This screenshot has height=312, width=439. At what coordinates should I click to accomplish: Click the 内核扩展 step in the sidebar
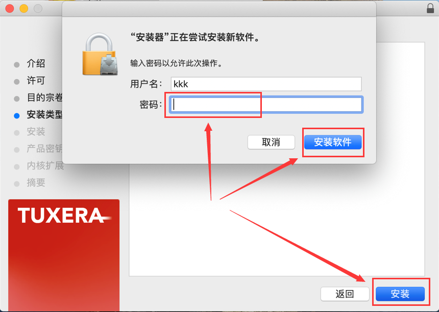tap(45, 165)
